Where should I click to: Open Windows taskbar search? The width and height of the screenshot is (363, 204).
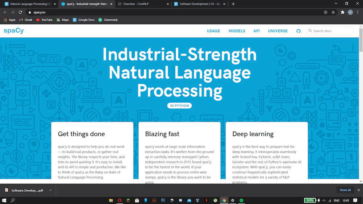pyautogui.click(x=13, y=200)
